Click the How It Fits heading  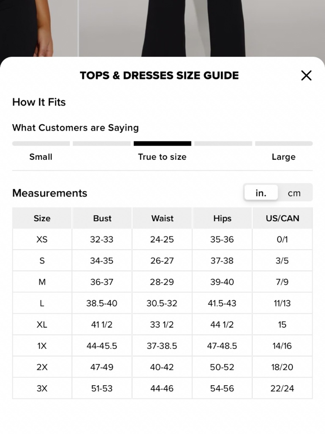pos(39,102)
